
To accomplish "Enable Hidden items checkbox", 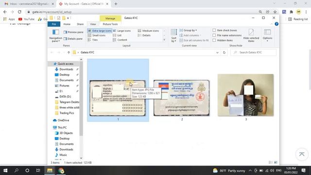I will point(214,40).
